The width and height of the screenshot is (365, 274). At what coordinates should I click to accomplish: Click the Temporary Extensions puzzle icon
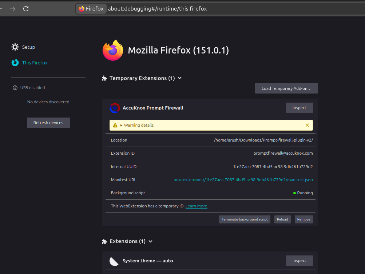(x=104, y=78)
